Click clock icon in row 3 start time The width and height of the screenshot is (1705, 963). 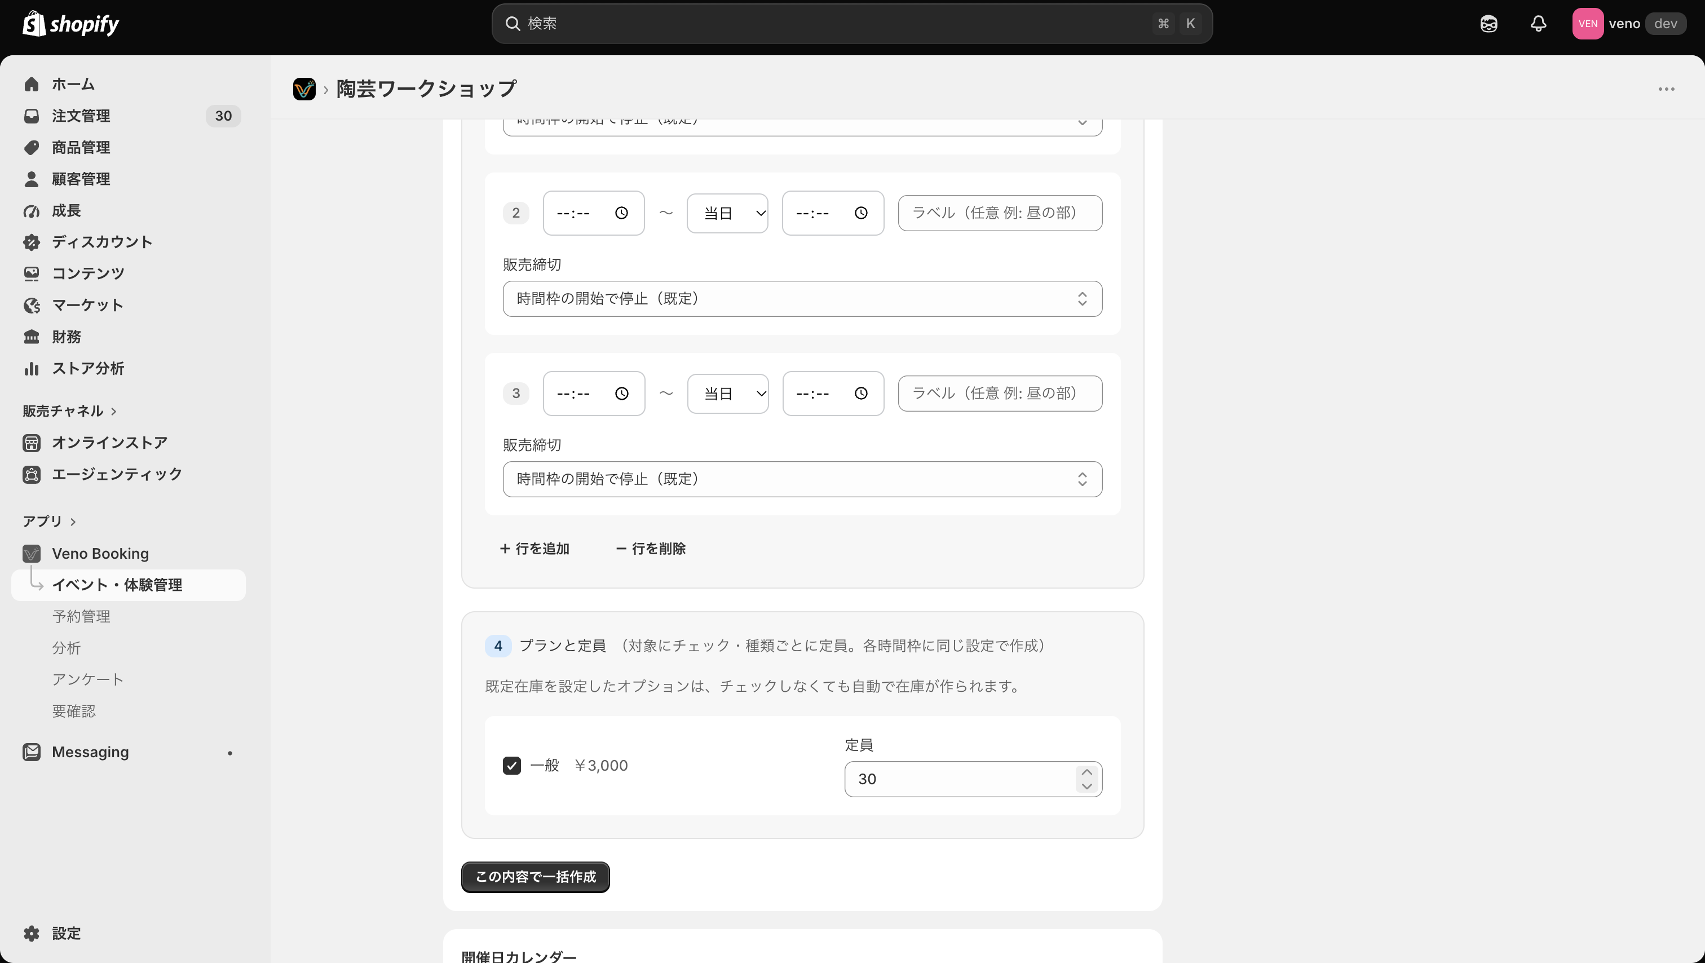click(621, 394)
